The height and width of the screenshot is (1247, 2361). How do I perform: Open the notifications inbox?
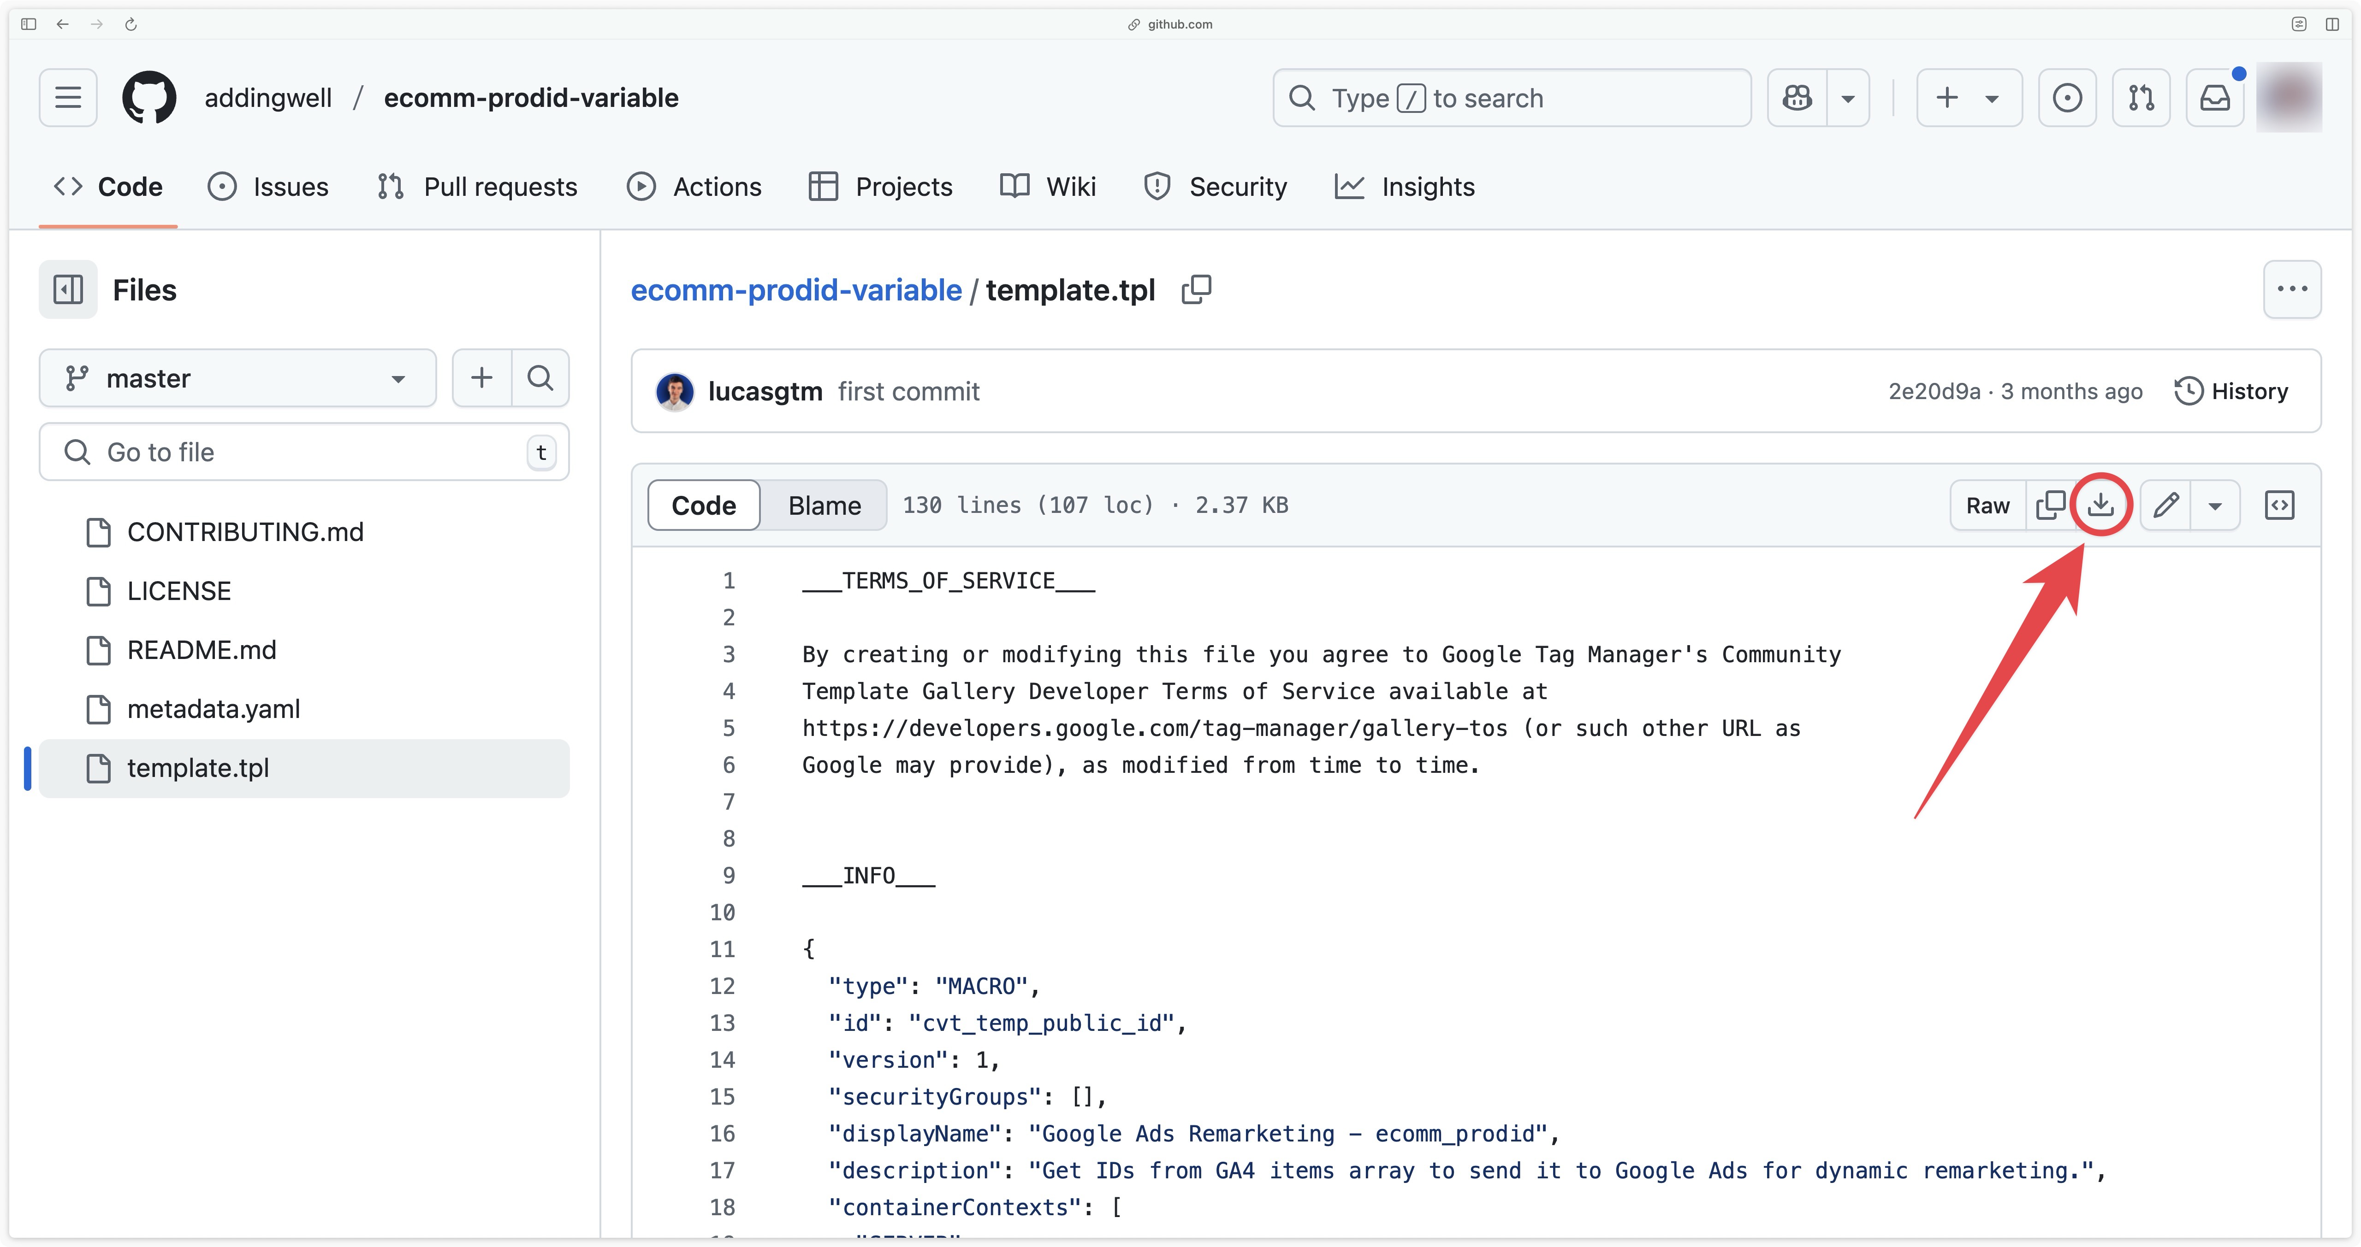point(2215,97)
